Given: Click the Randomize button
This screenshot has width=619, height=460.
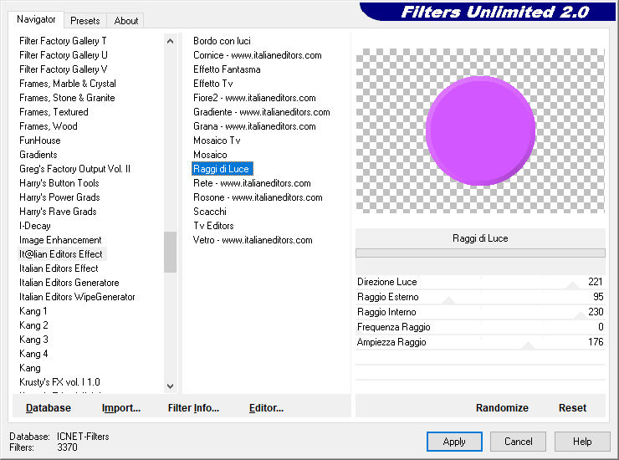Looking at the screenshot, I should point(502,408).
